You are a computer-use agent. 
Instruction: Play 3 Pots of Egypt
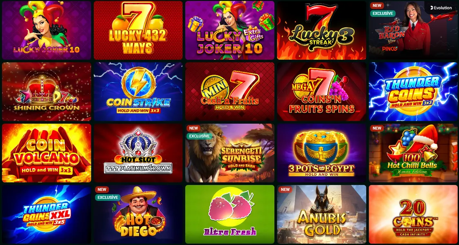coord(322,153)
